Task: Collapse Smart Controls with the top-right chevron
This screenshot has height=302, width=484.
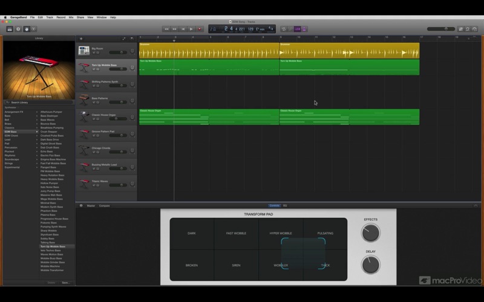Action: click(476, 205)
